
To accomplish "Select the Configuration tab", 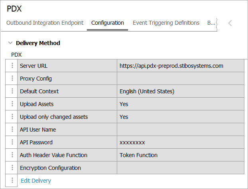I will (x=108, y=23).
